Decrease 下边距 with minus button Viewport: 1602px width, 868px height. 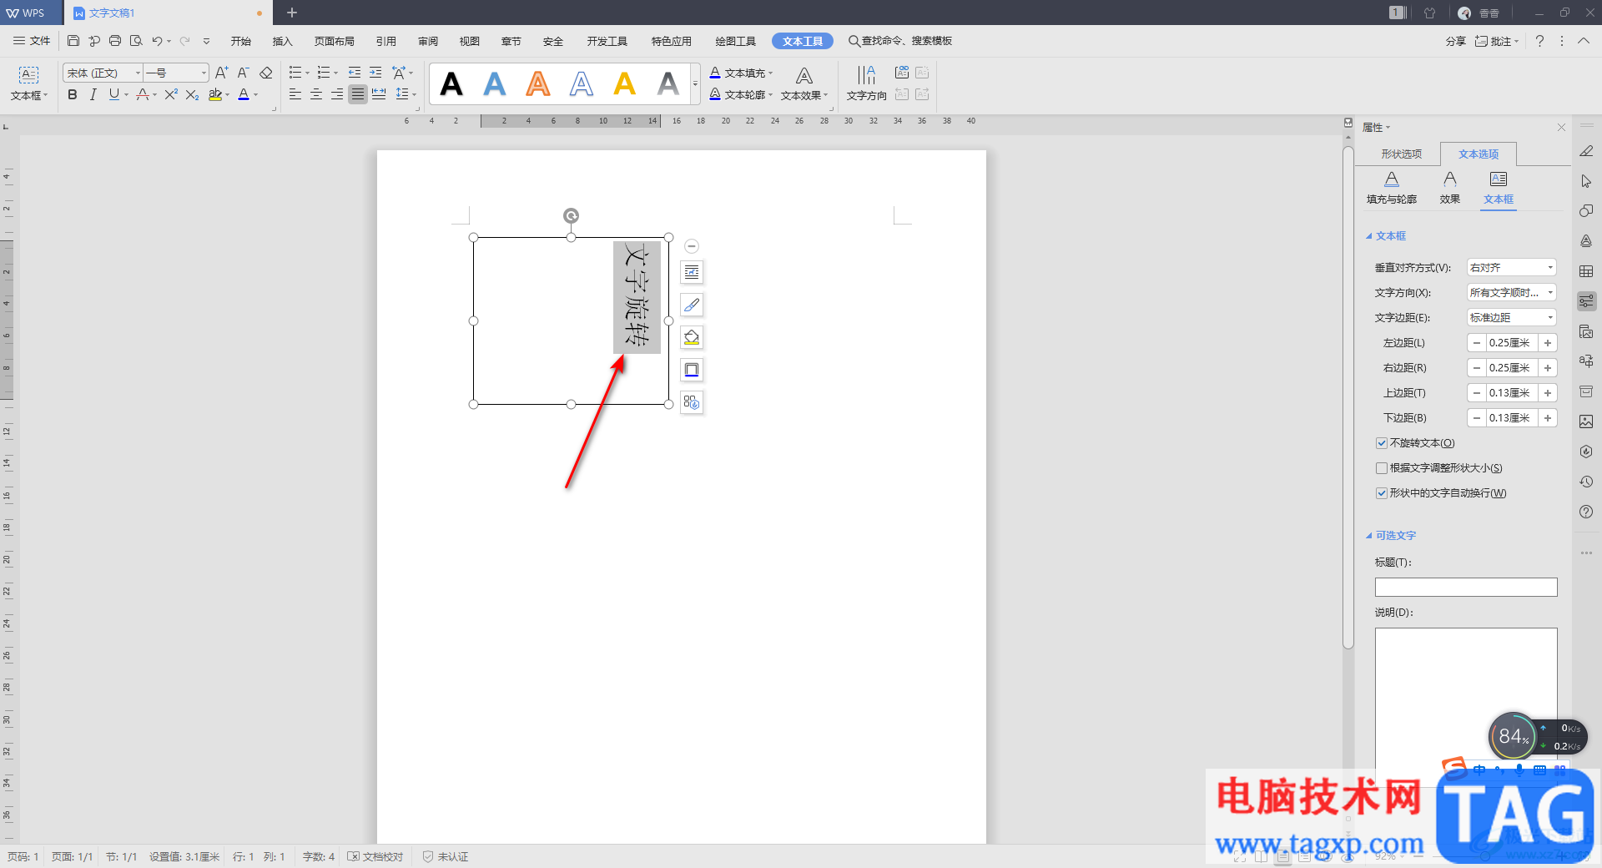1477,418
